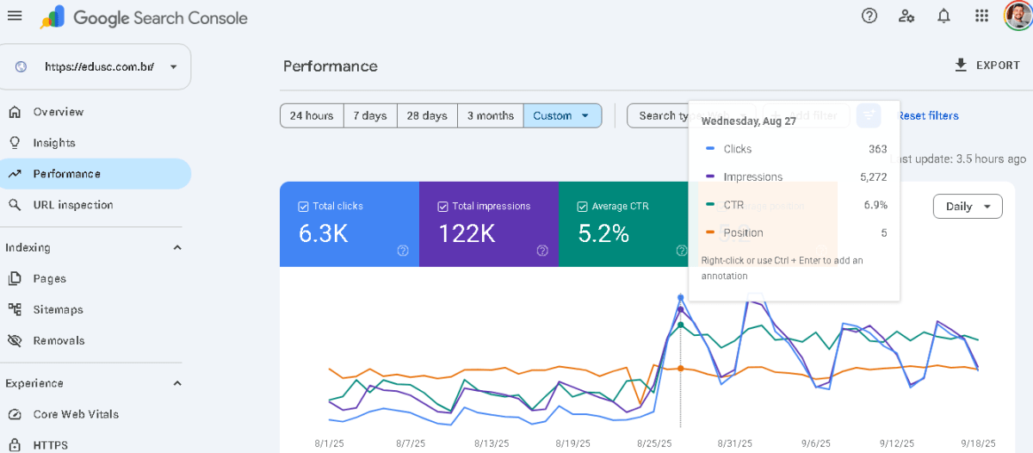Click the Pages document icon

(x=15, y=279)
